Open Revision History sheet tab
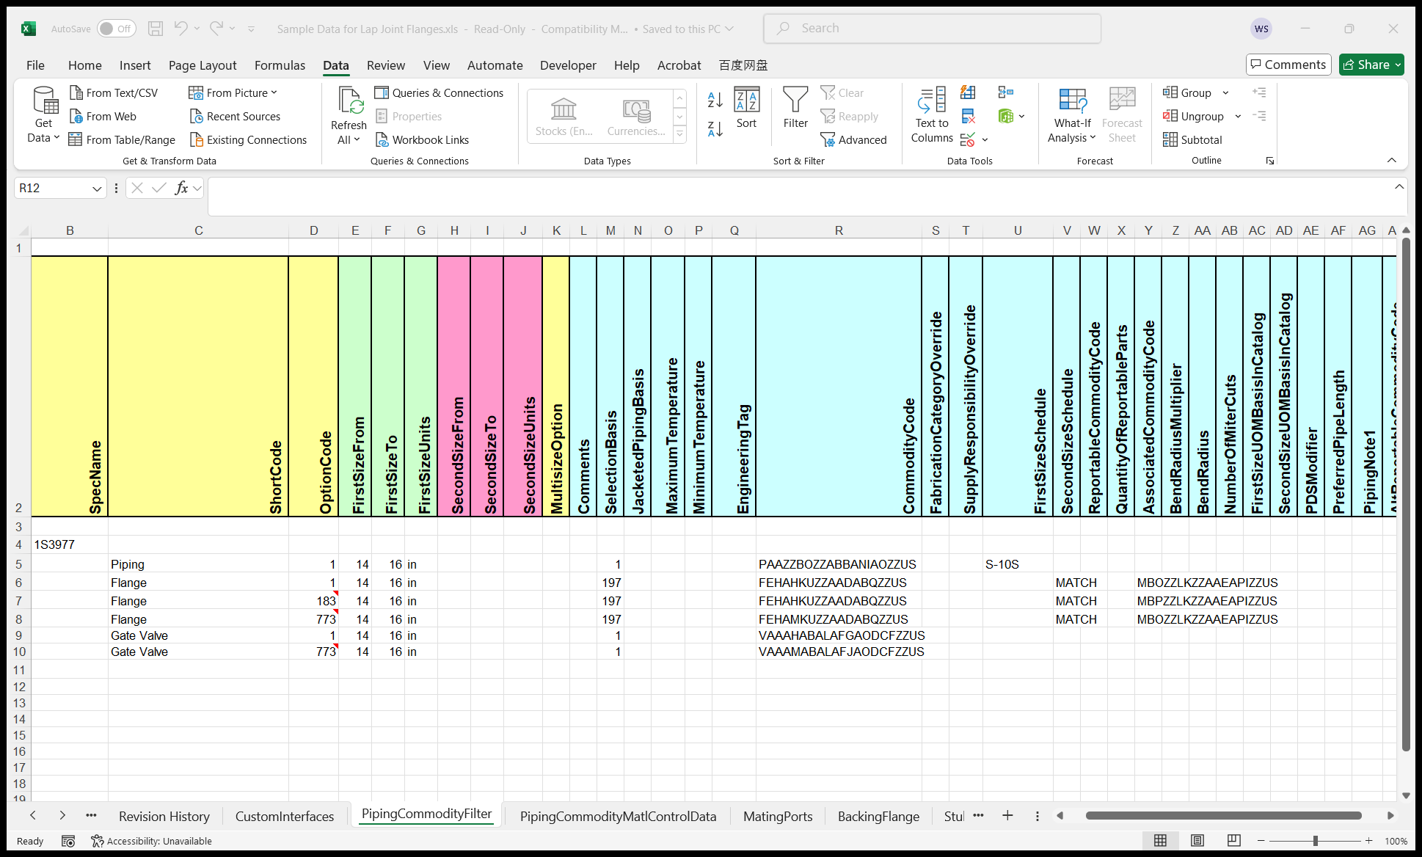Screen dimensions: 1422x857 coord(164,816)
